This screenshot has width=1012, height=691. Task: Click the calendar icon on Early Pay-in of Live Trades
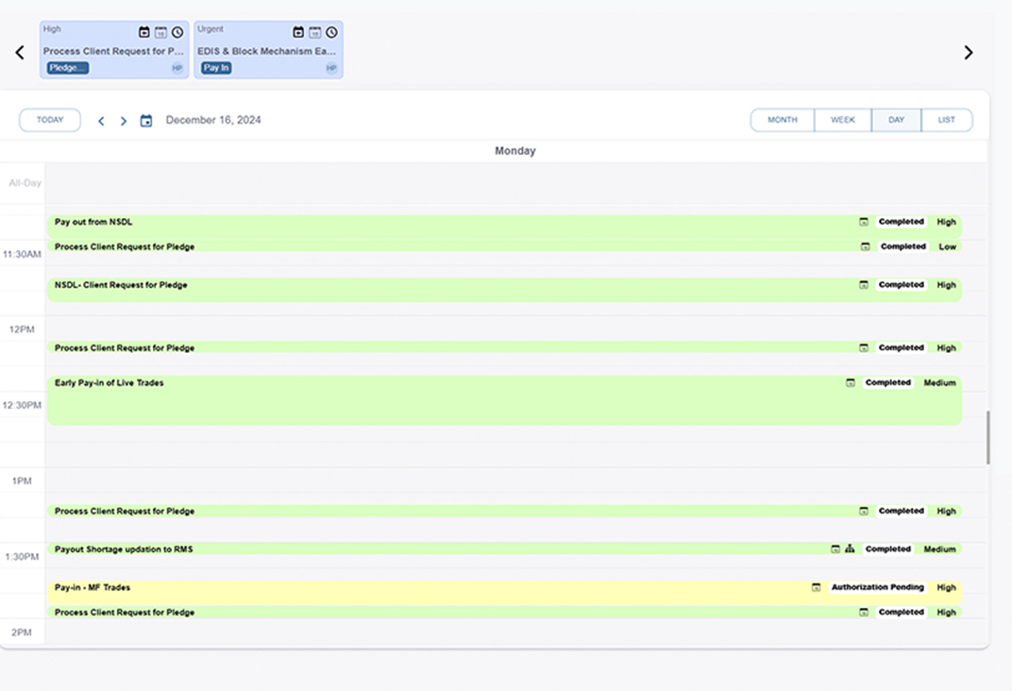point(850,383)
